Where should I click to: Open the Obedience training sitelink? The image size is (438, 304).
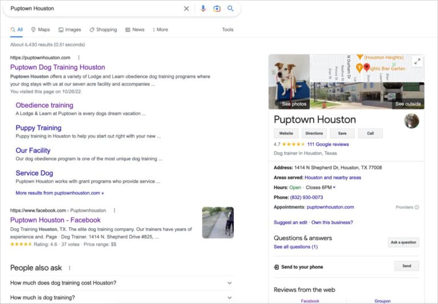click(44, 106)
